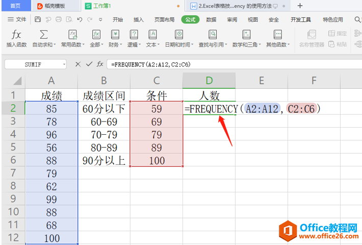Confirm formula with checkmark icon
Viewport: 362px width, 245px height.
[x=89, y=64]
